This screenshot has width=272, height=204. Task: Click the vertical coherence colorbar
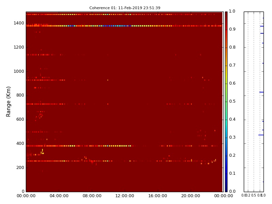[226, 102]
